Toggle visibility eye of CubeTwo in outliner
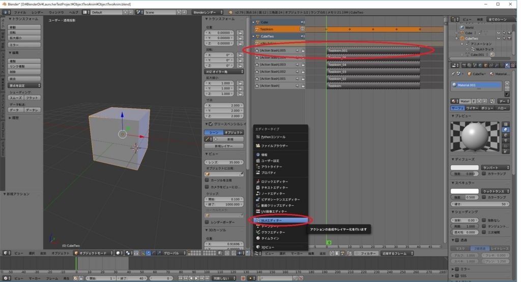521x282 pixels. tap(499, 39)
